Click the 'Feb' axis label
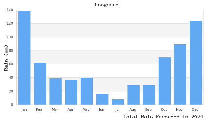 coord(39,109)
